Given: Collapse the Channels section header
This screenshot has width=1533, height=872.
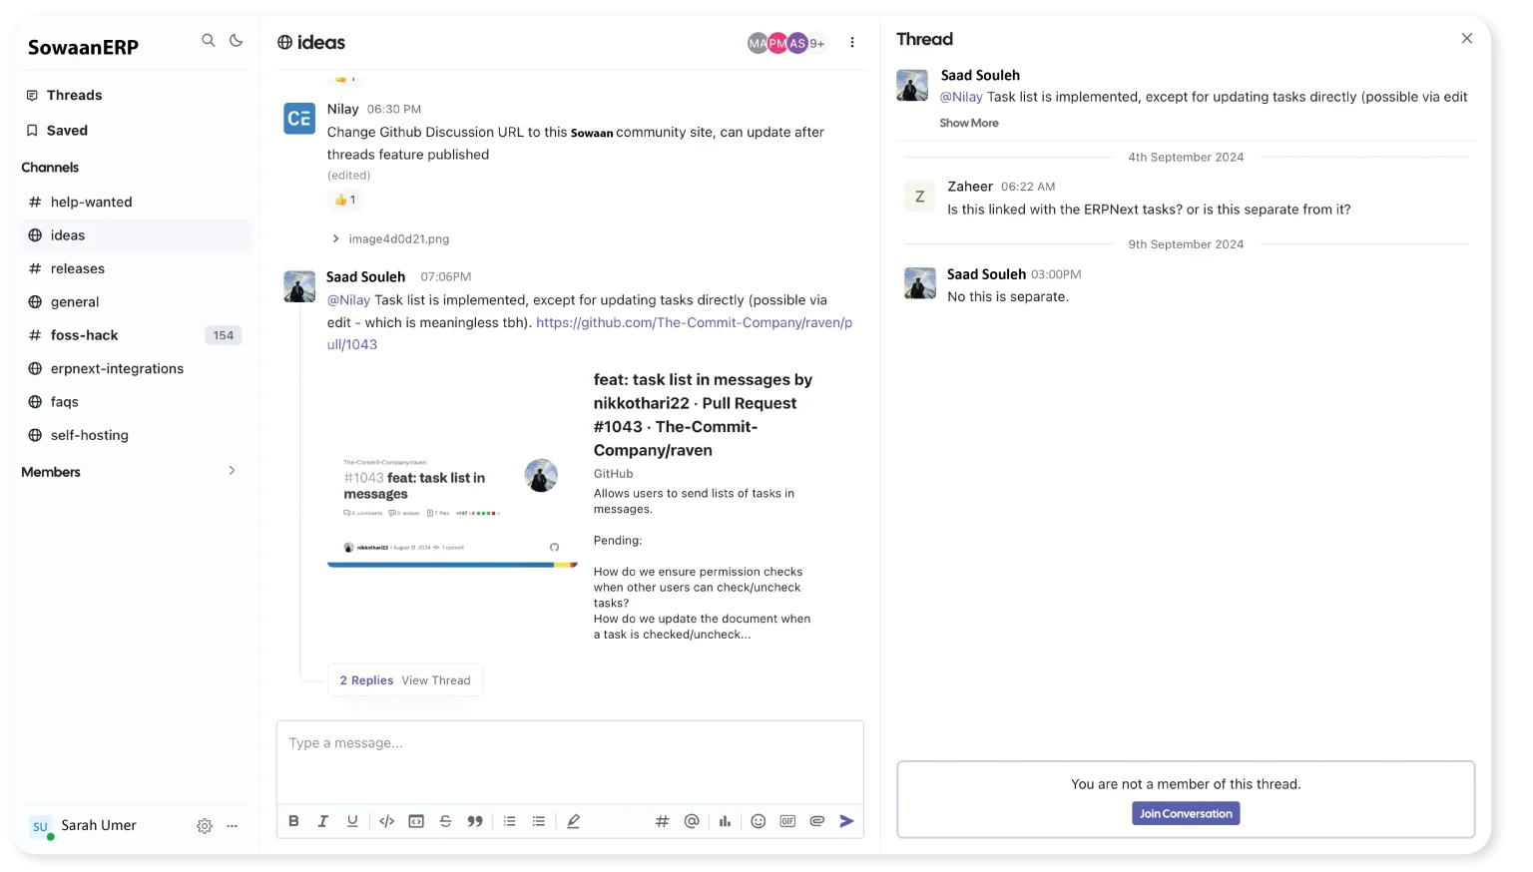Looking at the screenshot, I should point(50,168).
